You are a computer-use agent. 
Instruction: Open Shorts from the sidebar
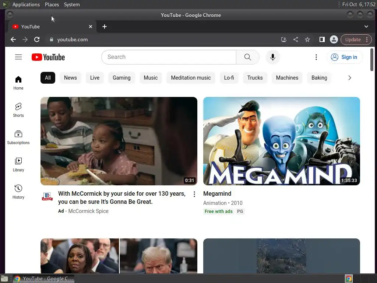[18, 110]
